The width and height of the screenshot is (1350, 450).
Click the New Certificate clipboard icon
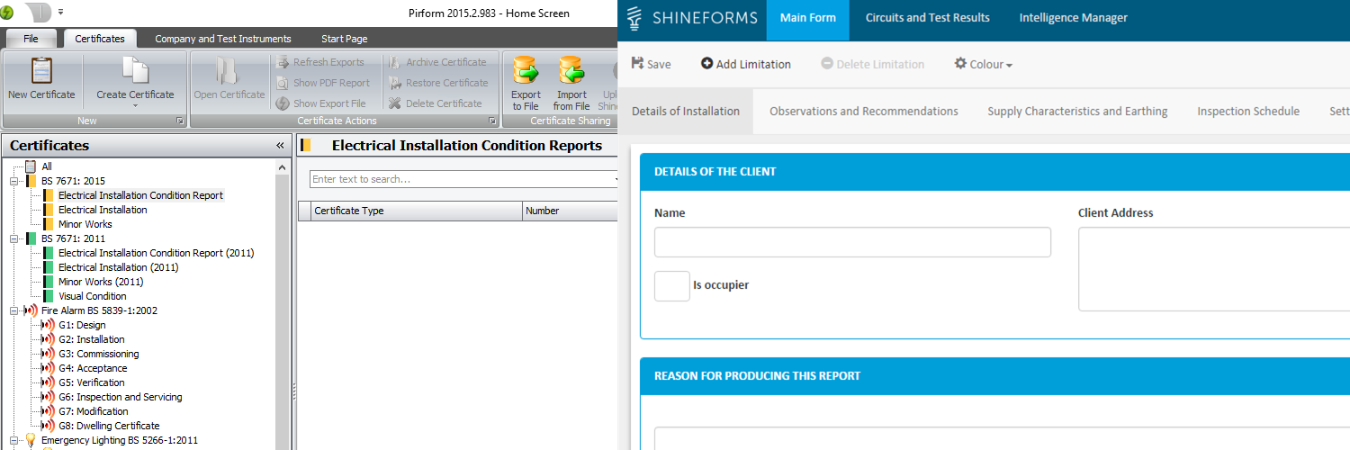pyautogui.click(x=41, y=71)
